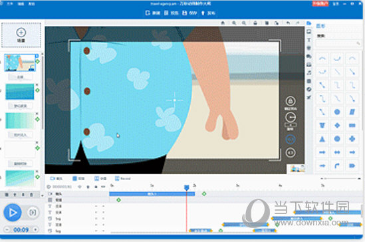365x242 pixels.
Task: Click the search field in the shapes panel
Action: [338, 43]
